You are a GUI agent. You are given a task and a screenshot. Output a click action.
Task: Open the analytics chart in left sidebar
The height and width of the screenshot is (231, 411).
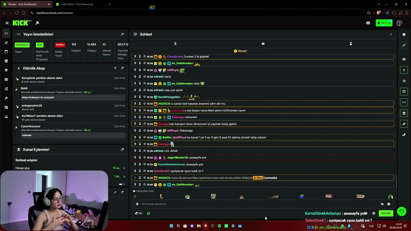[6, 89]
